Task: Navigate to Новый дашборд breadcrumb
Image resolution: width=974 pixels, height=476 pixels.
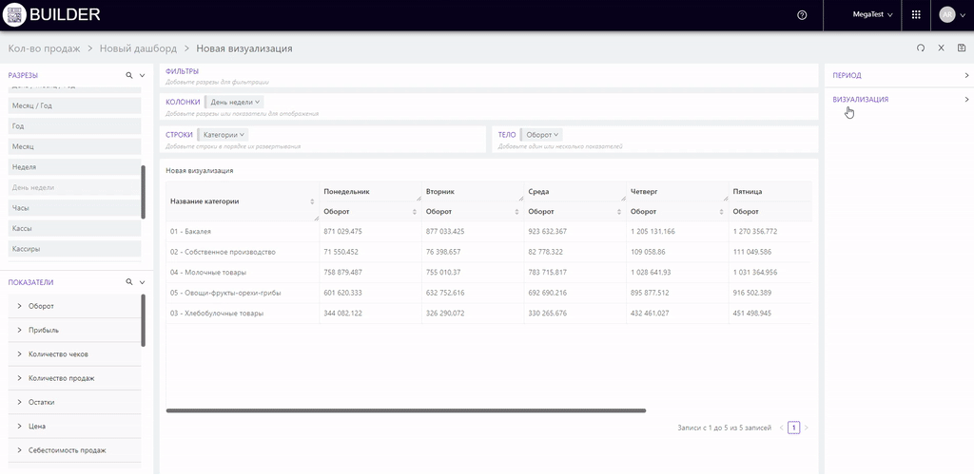Action: 140,48
